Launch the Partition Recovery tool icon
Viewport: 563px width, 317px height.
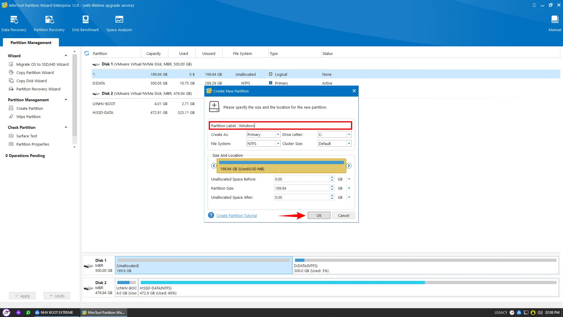coord(49,20)
